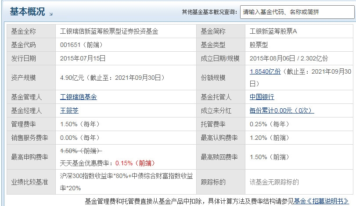Select the 成立日期/规模 label cell

click(221, 58)
